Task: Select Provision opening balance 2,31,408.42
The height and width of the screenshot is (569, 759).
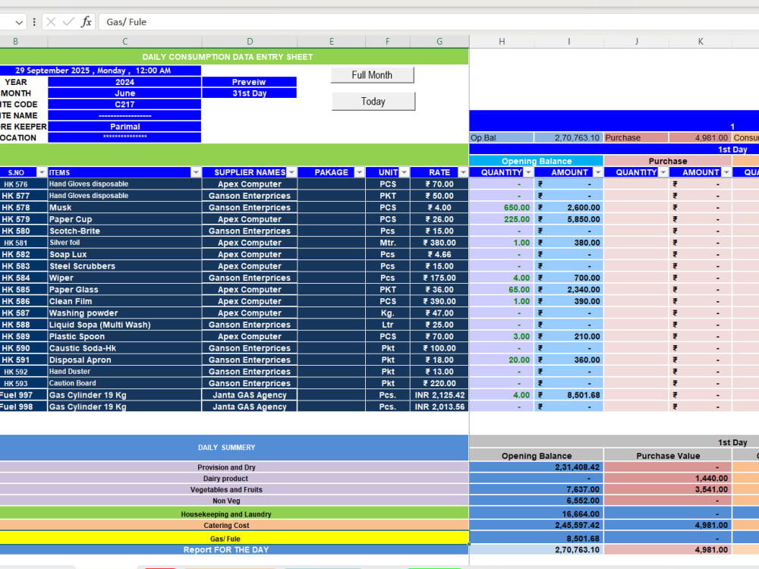Action: tap(537, 467)
